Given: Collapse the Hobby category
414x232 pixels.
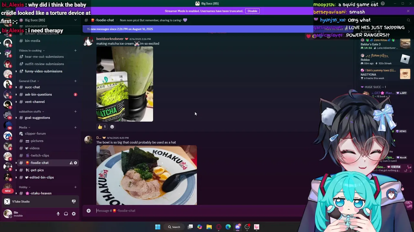Looking at the screenshot, I should click(25, 187).
